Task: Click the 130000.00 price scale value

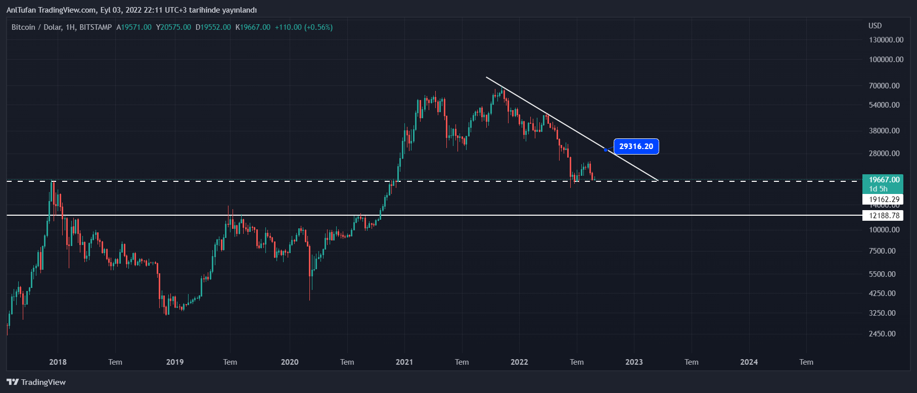Action: click(886, 40)
